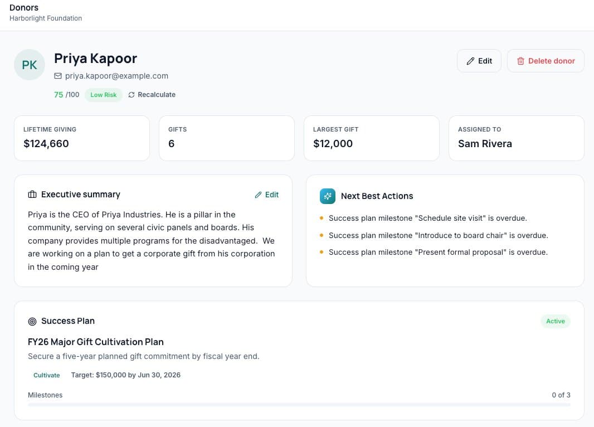The height and width of the screenshot is (427, 594).
Task: Click "Schedule site visit" overdue action
Action: pos(428,218)
